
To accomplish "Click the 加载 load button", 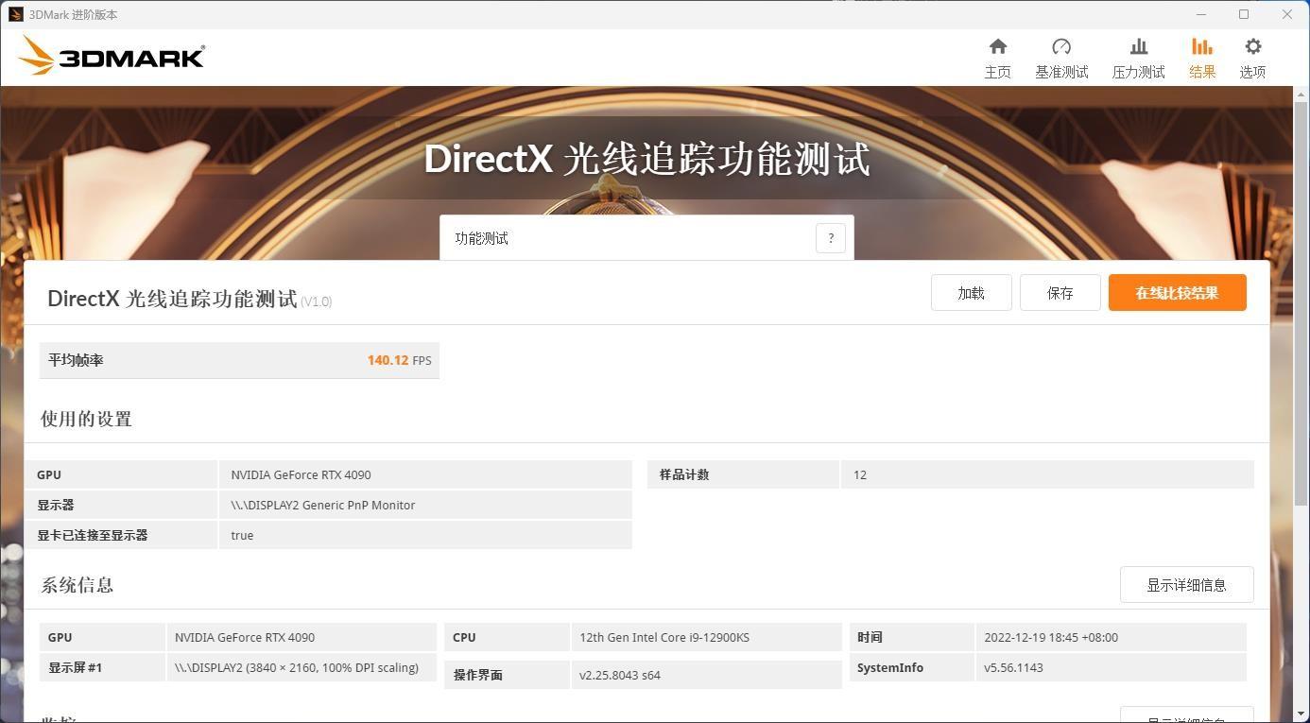I will tap(971, 293).
